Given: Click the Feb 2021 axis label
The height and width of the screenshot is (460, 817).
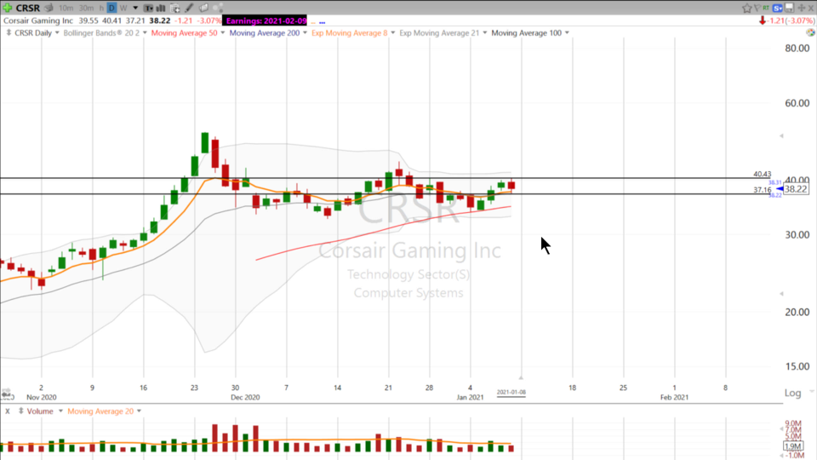Looking at the screenshot, I should 674,397.
